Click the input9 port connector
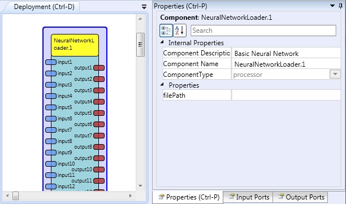 [x=51, y=153]
